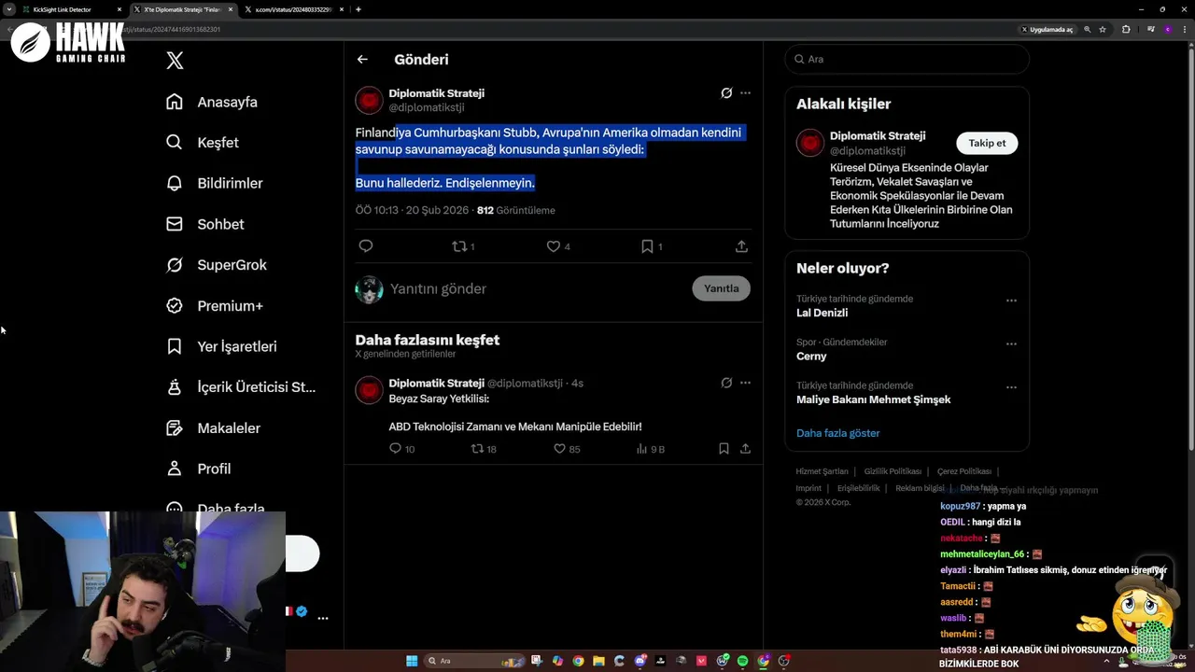Open a new browser tab
Screen dimensions: 1195x672
click(358, 9)
